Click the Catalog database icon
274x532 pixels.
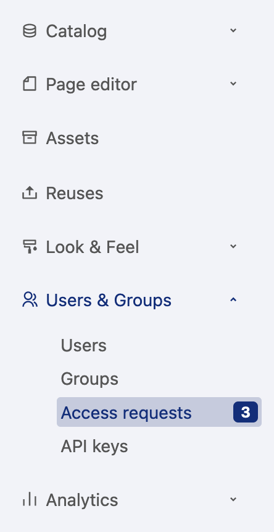pyautogui.click(x=30, y=30)
